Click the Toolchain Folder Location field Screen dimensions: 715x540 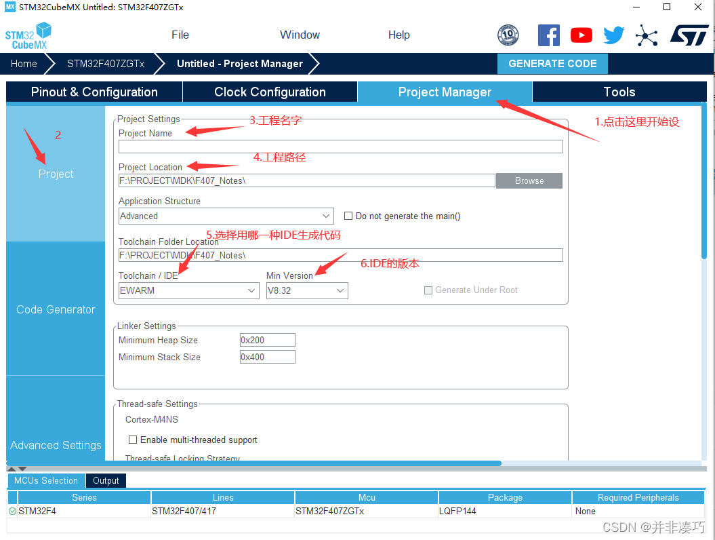pos(341,255)
